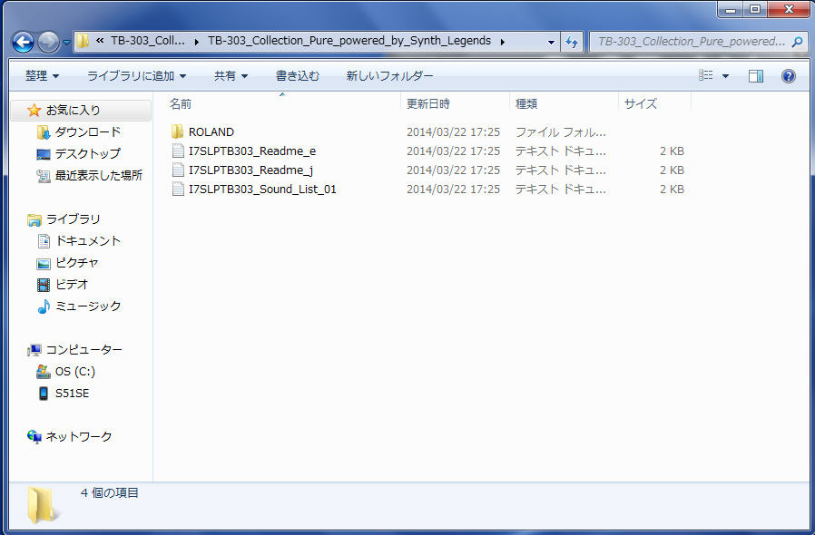Show hidden path segments via the « chevron

[x=99, y=41]
